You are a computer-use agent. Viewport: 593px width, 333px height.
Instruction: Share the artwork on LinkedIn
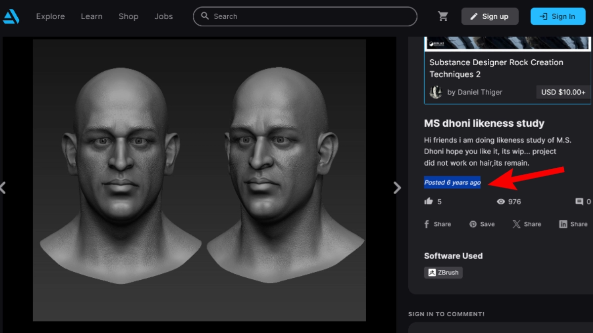pos(573,224)
